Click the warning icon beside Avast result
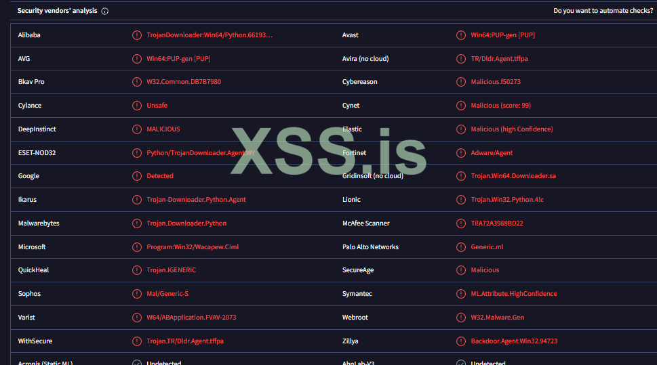 [x=461, y=35]
